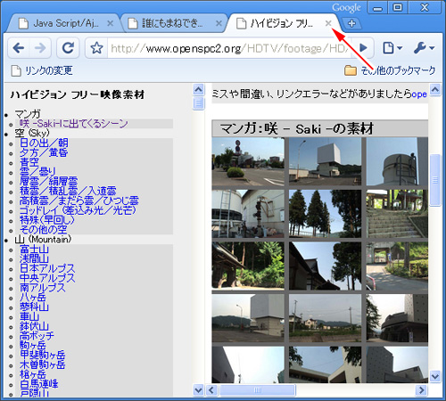Open the 特殊(早回し) link
Screen dimensions: 446x401
[x=47, y=220]
